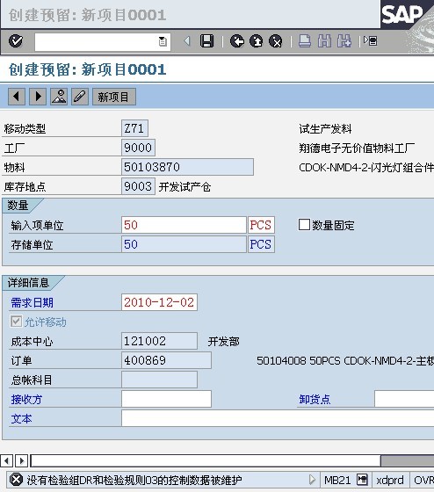Click the 订单 field 400869
This screenshot has width=434, height=492.
point(166,360)
